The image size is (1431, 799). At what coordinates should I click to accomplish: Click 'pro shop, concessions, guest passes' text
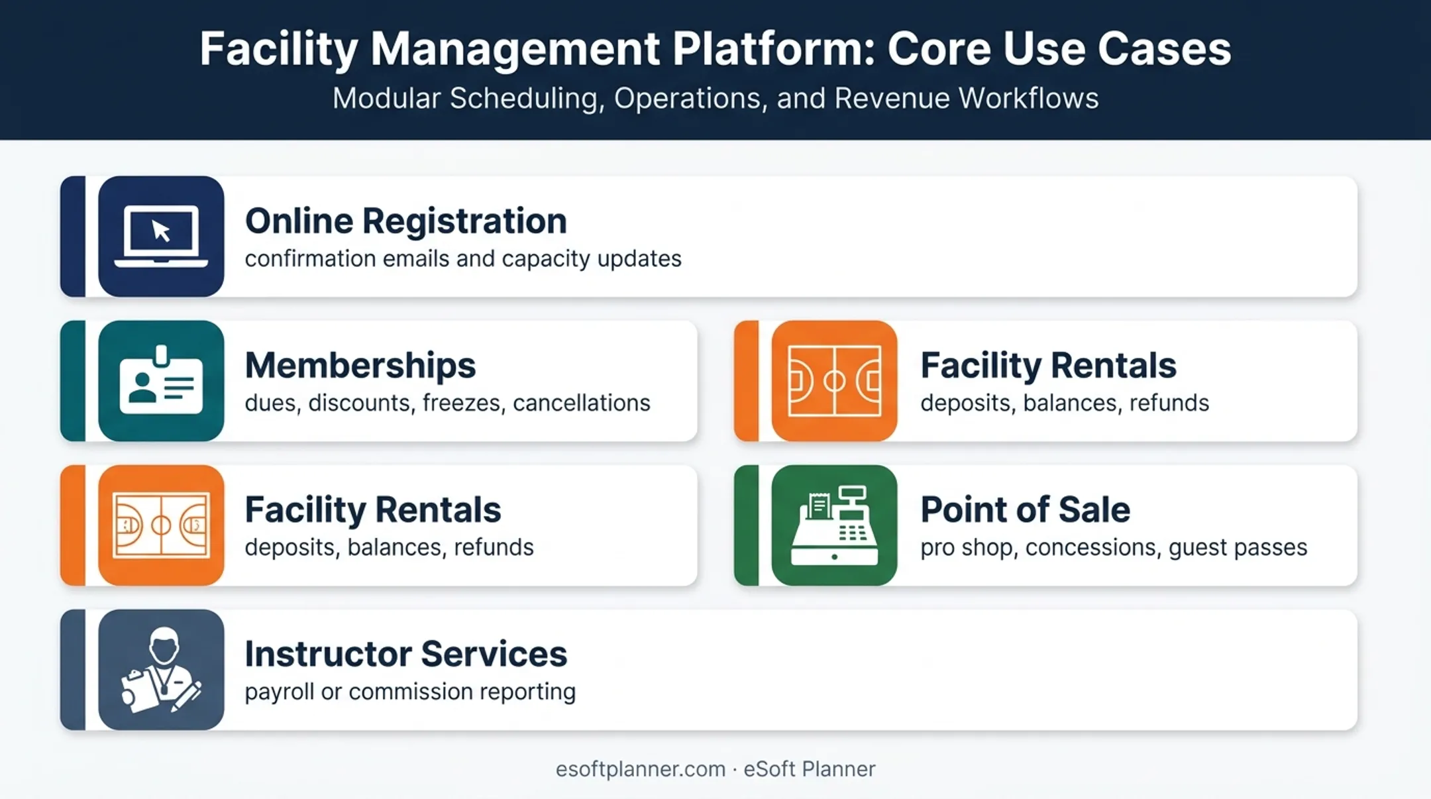1114,547
